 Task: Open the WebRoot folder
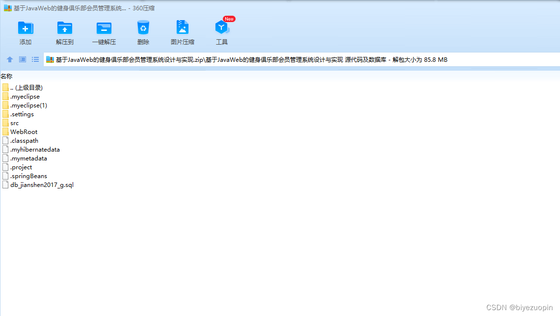24,132
